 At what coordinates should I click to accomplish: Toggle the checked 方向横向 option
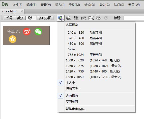pos(96,96)
